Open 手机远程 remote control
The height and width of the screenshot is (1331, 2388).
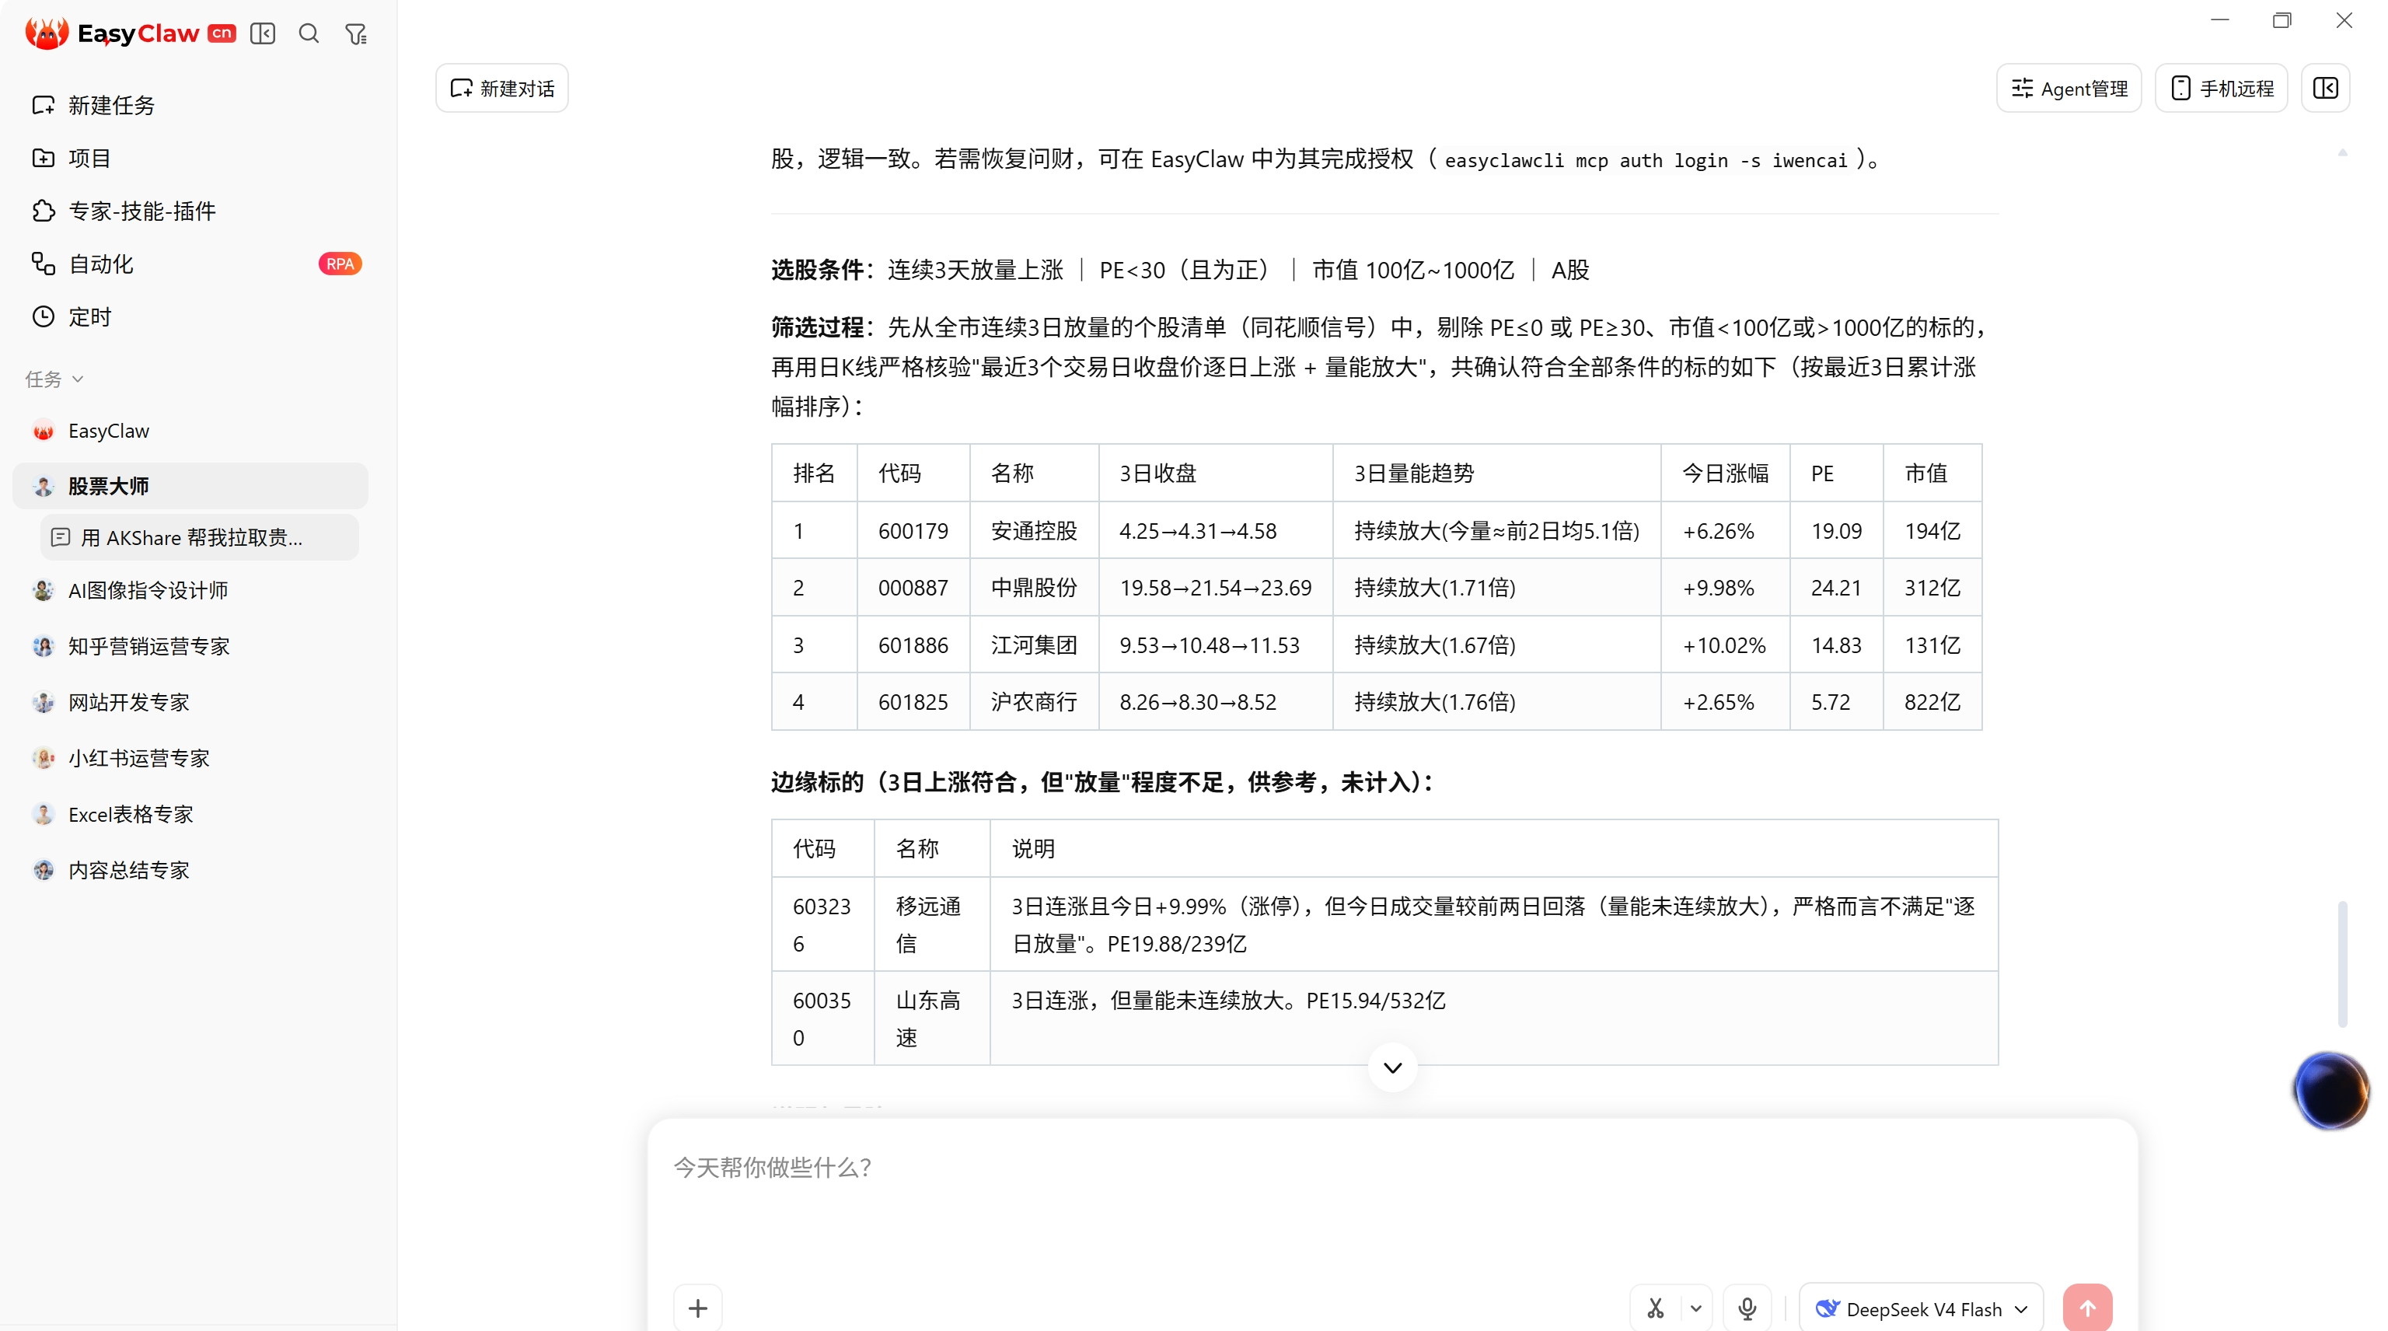click(x=2221, y=88)
